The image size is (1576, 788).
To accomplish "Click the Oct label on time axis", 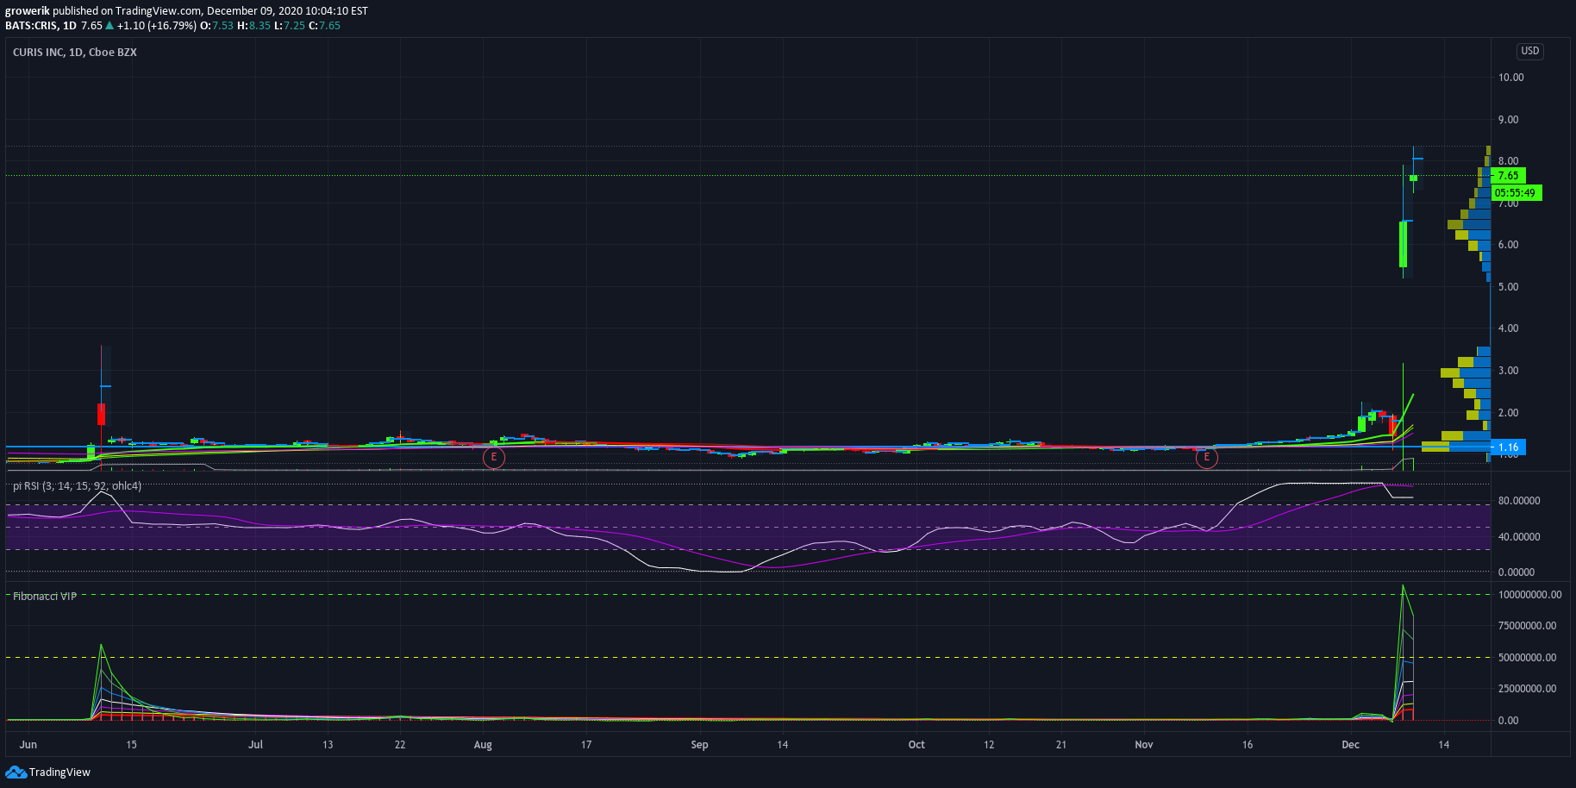I will click(x=916, y=744).
